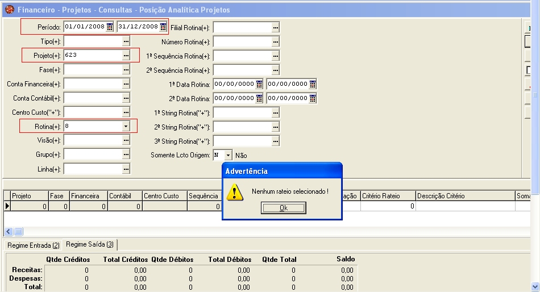
Task: Click the Número Rotina(+) input field
Action: click(x=243, y=42)
